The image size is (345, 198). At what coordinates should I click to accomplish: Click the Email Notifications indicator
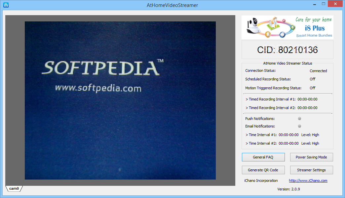[299, 126]
